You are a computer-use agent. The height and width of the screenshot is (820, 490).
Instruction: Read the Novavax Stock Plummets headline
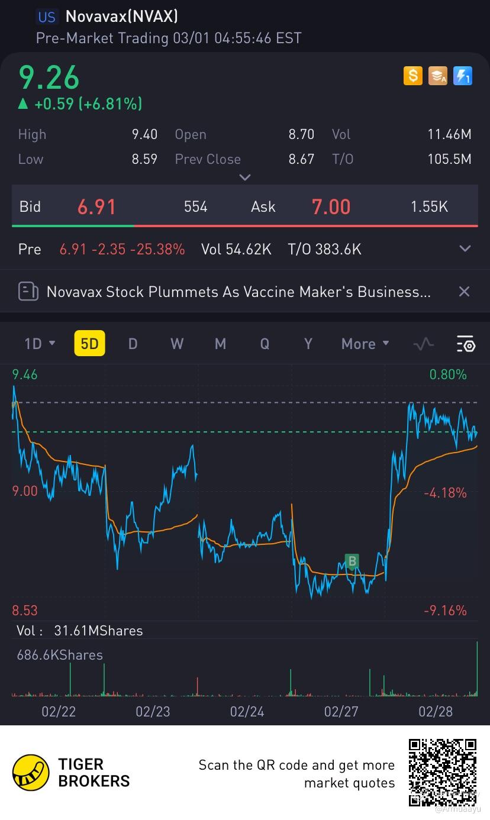tap(238, 292)
